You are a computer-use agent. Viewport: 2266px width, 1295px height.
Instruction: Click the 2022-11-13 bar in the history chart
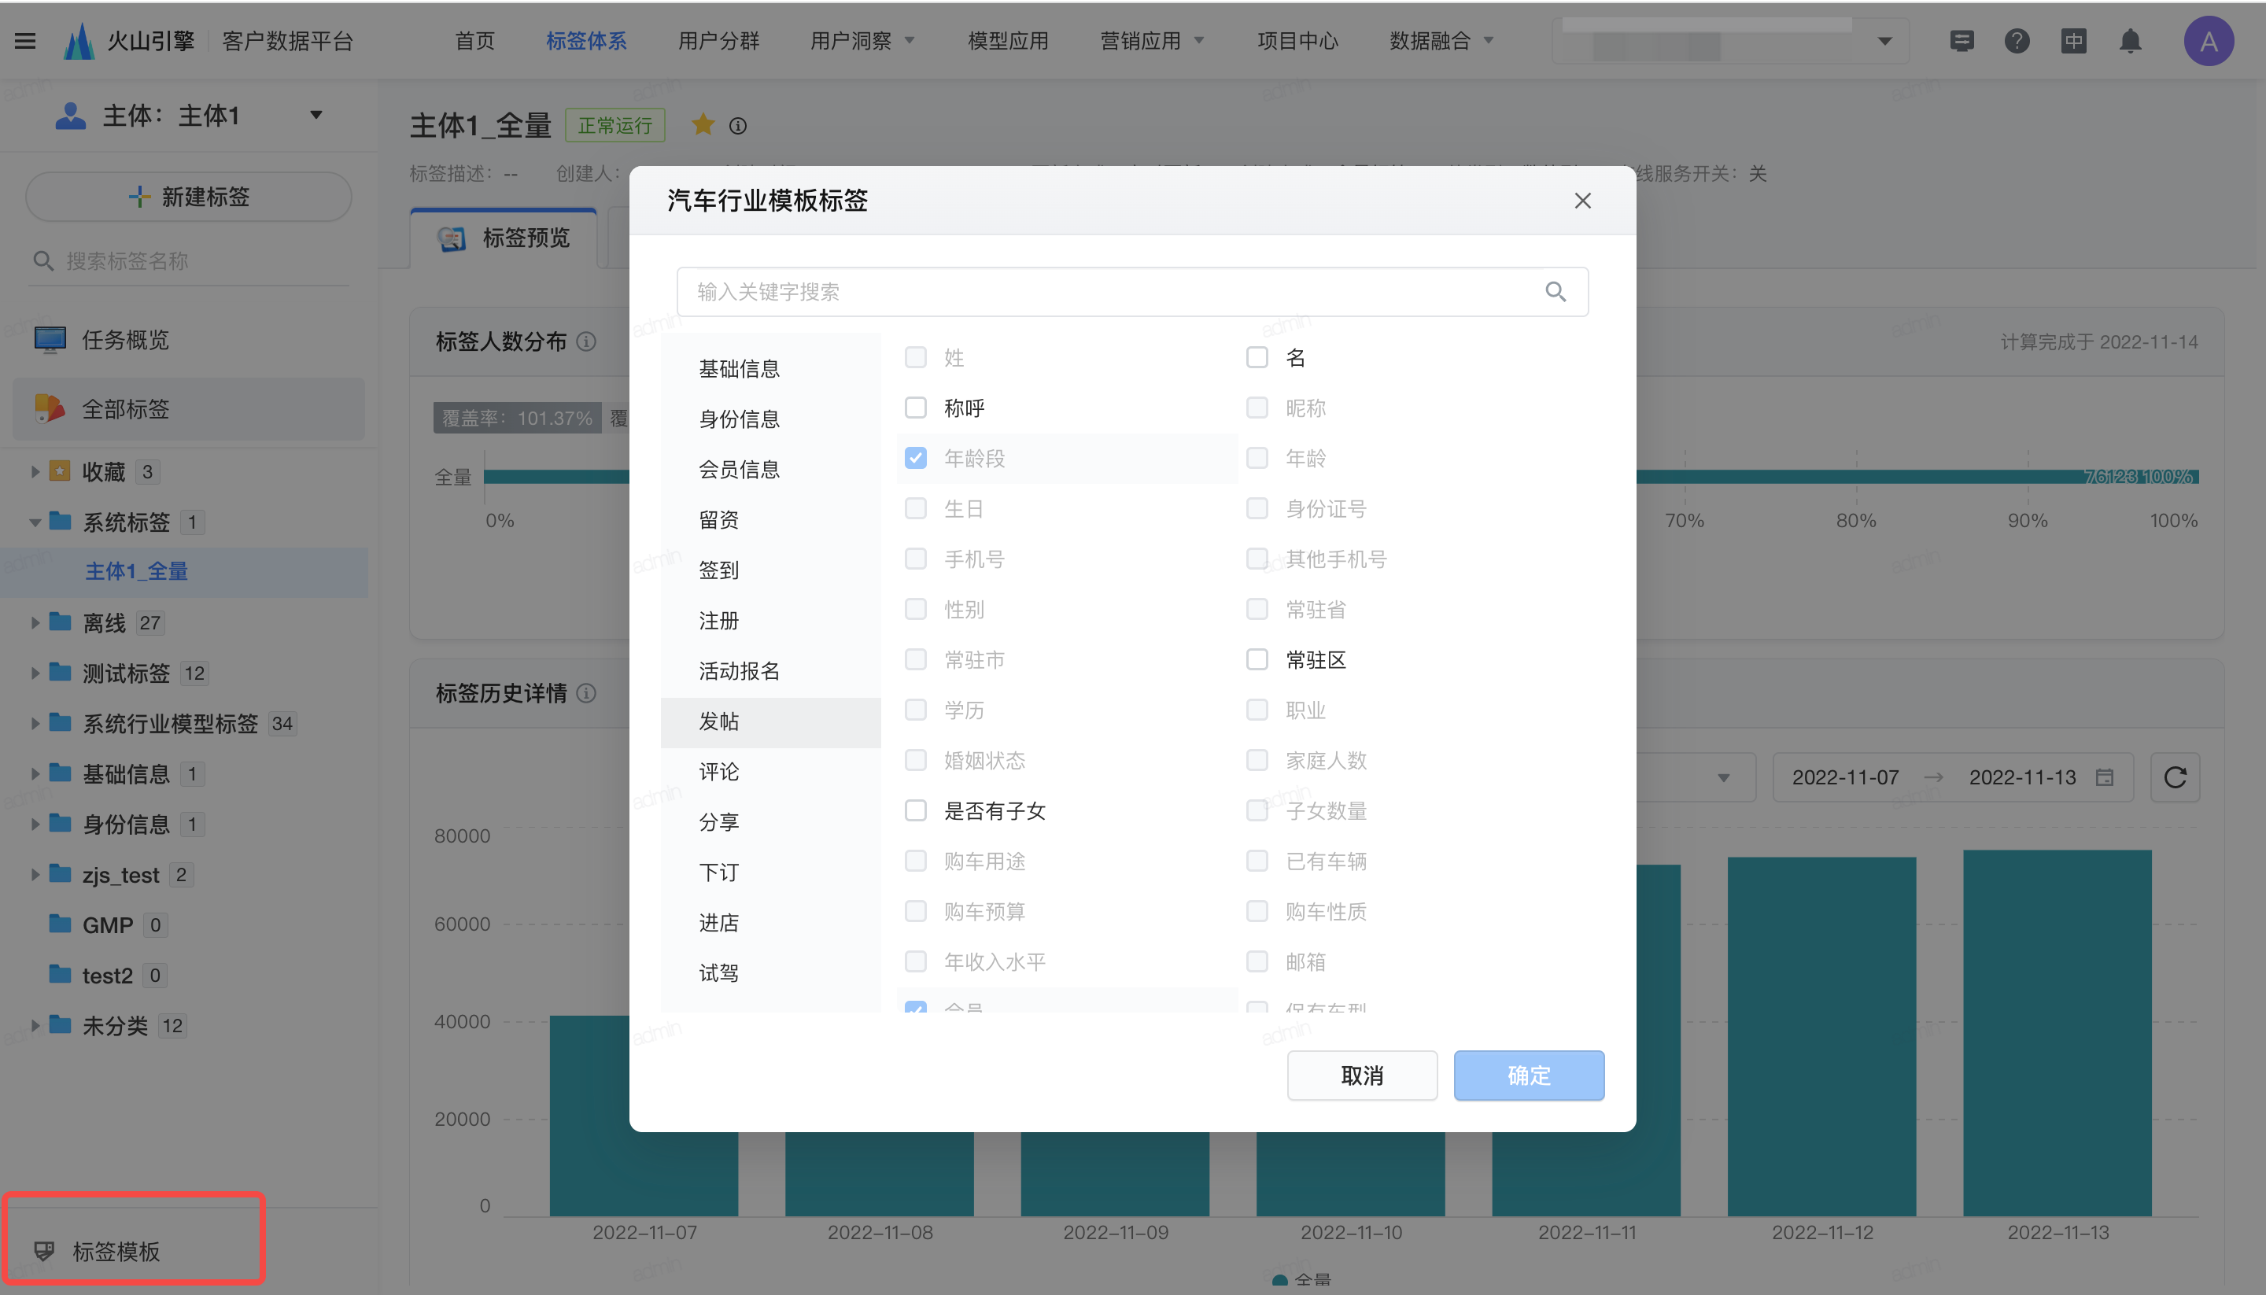click(x=2057, y=1033)
